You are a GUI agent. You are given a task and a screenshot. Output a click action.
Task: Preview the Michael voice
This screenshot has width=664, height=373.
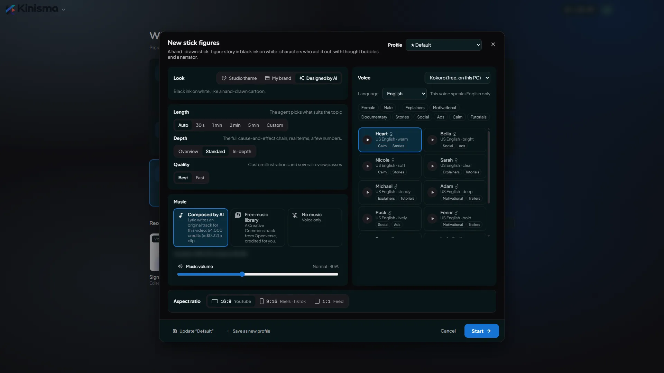pyautogui.click(x=368, y=192)
